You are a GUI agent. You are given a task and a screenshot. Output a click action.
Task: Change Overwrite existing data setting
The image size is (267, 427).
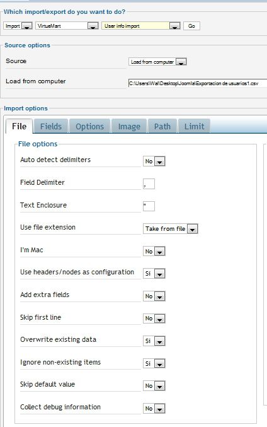[154, 341]
